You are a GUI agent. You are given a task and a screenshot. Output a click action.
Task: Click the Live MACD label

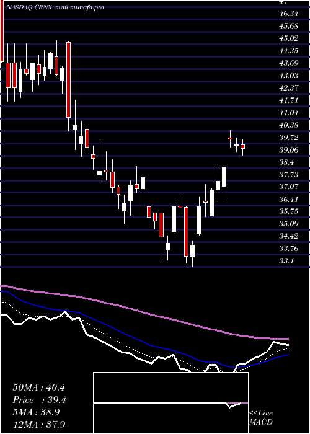261,418
